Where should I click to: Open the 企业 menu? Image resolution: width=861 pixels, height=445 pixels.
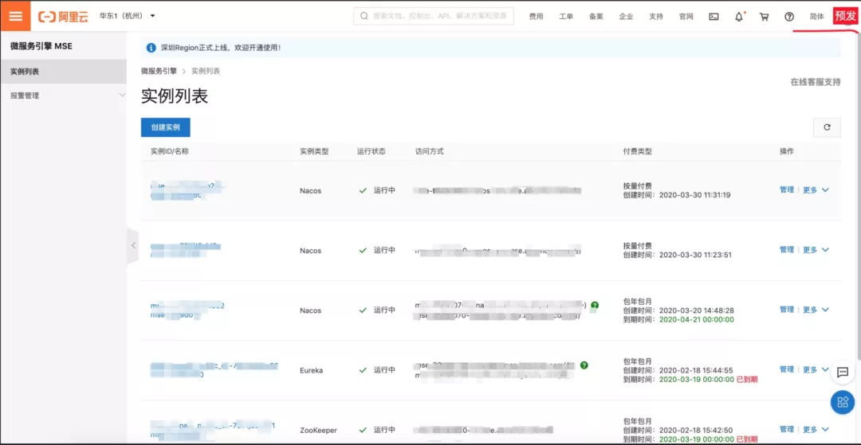[626, 17]
